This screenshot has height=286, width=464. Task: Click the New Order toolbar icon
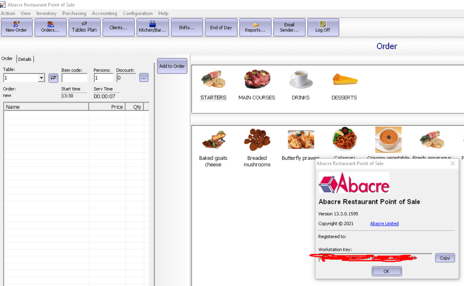(x=17, y=27)
